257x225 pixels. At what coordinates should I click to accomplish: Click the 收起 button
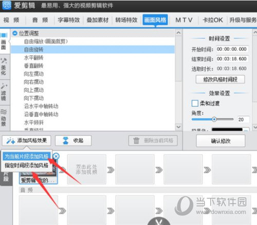73,141
